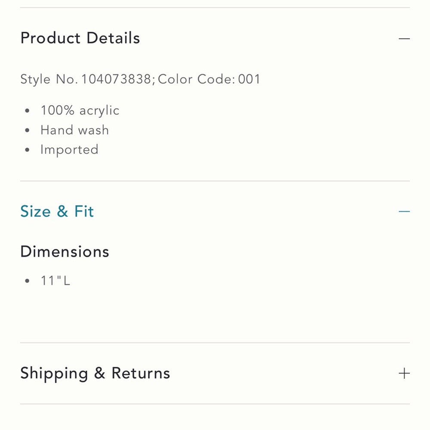This screenshot has height=430, width=430.
Task: Click the "Style No." label text
Action: (x=49, y=79)
